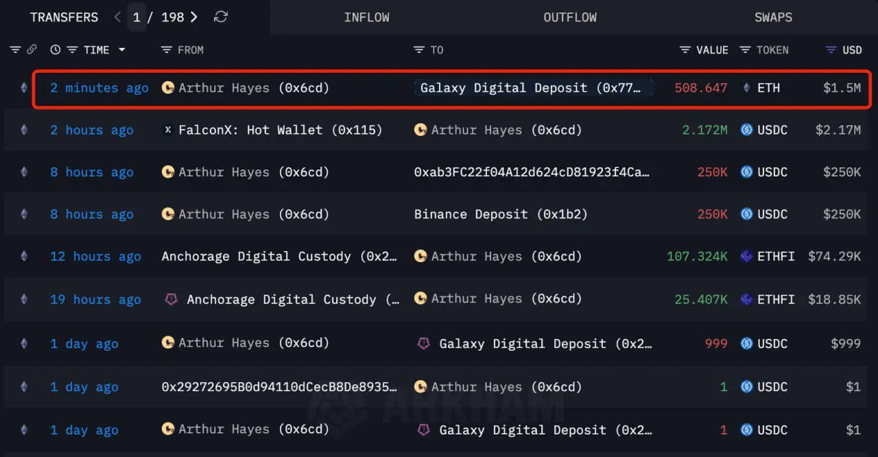
Task: Select the TRANSFERS tab
Action: (x=64, y=17)
